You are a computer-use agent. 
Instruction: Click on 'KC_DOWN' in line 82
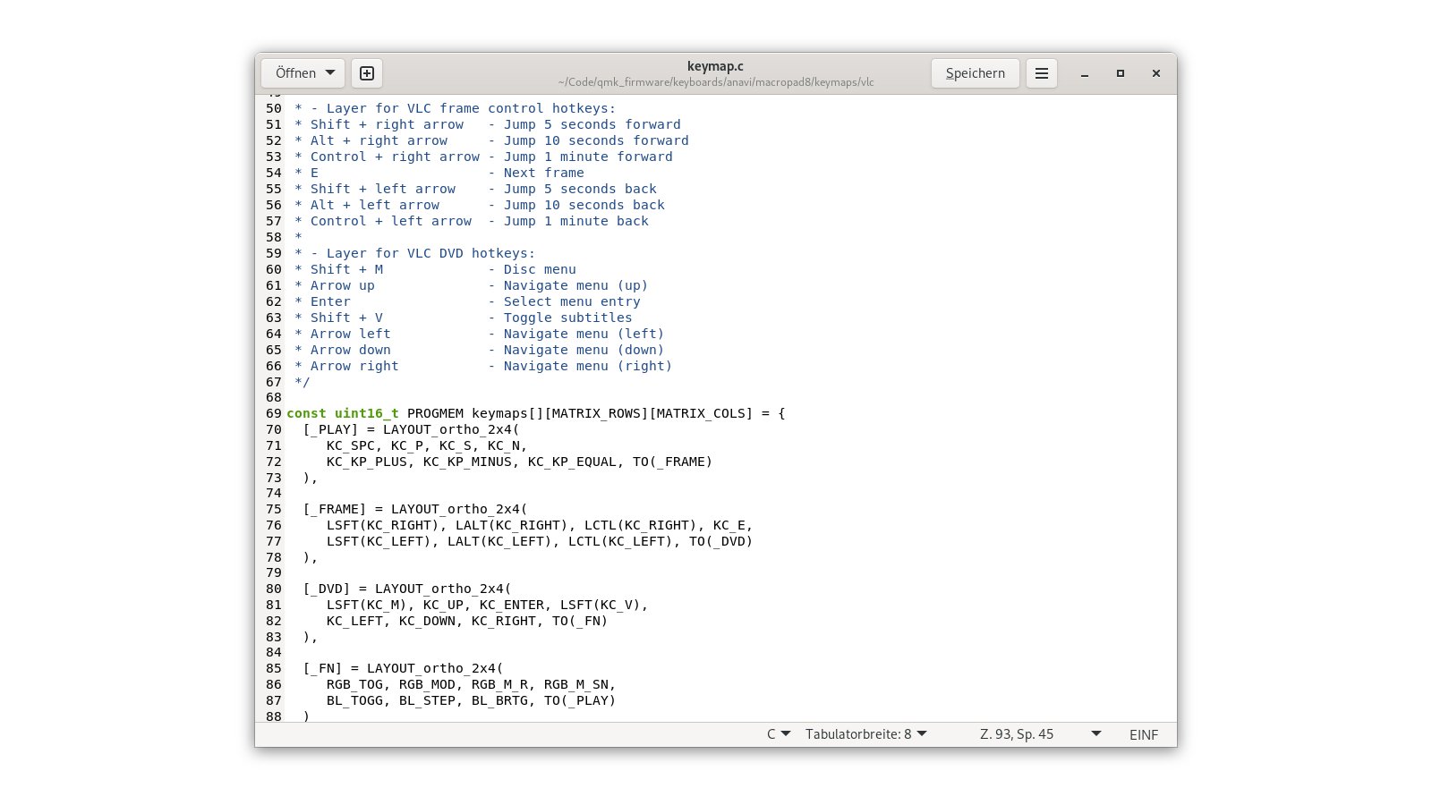coord(427,621)
